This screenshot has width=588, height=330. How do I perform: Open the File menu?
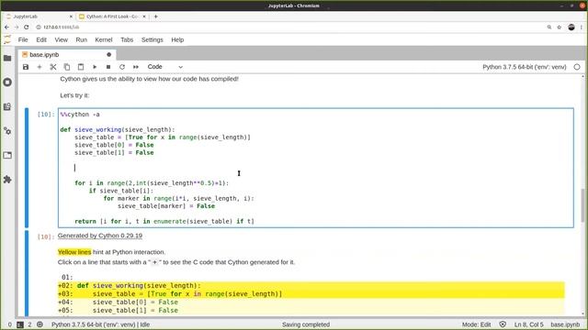point(23,39)
